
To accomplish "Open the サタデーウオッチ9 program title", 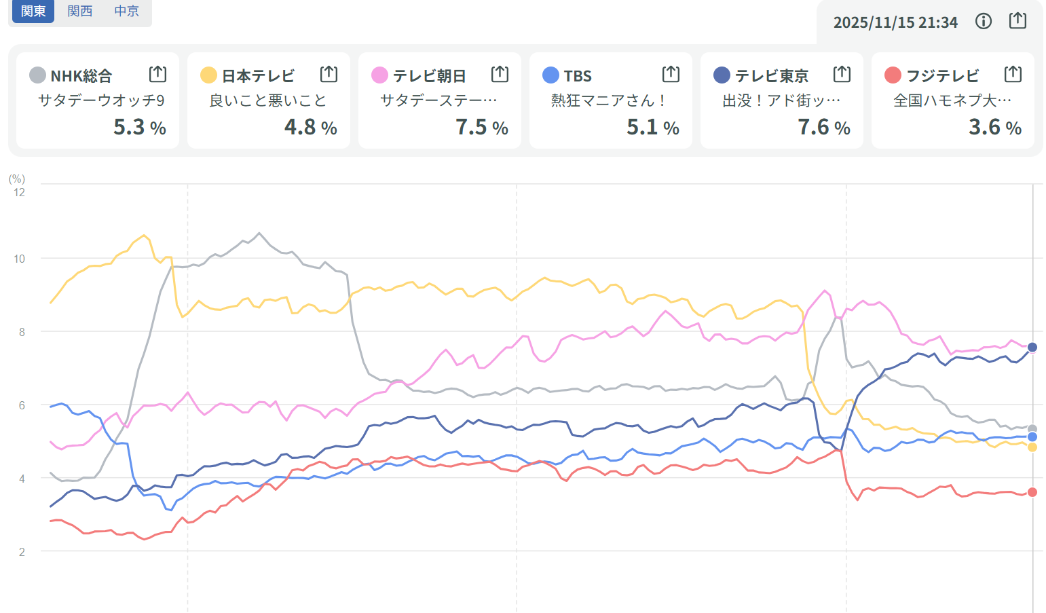I will point(101,100).
